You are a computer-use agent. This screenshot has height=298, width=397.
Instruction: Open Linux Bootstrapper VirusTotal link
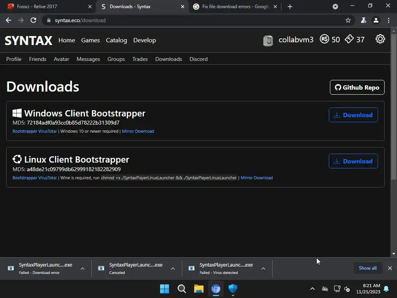point(35,178)
